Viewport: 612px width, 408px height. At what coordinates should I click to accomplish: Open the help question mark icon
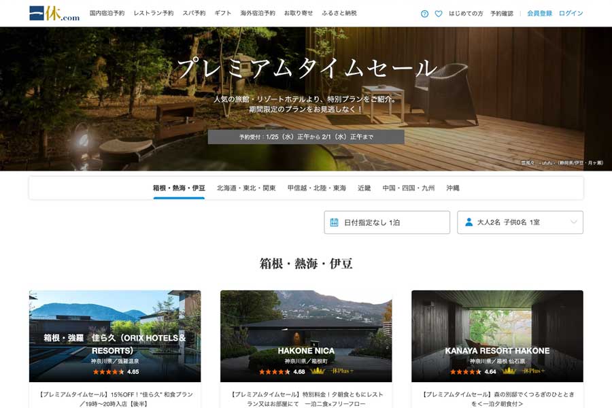424,14
